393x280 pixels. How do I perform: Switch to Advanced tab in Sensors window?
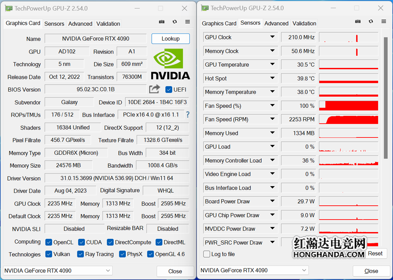pos(276,23)
